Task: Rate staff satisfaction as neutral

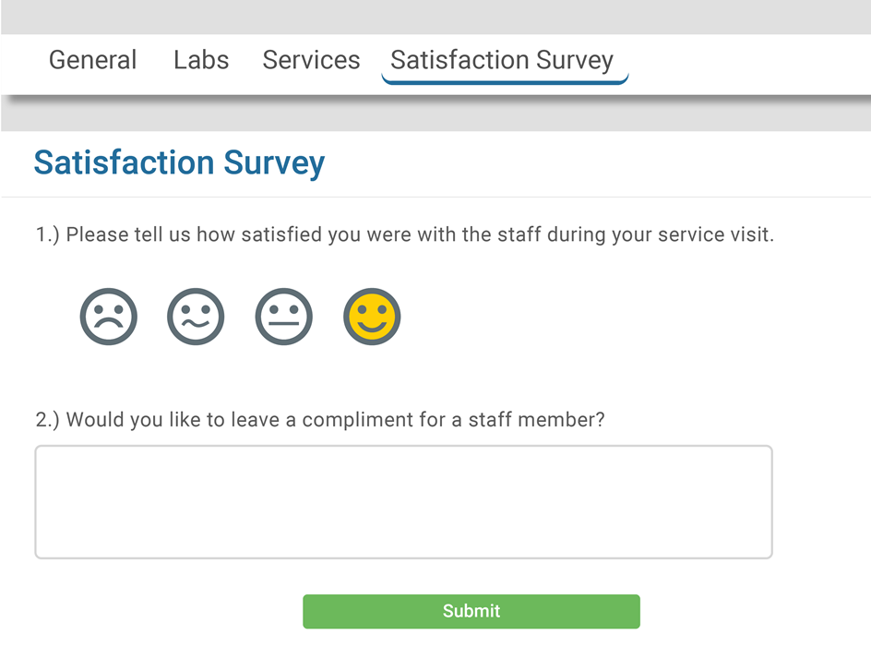Action: click(283, 317)
